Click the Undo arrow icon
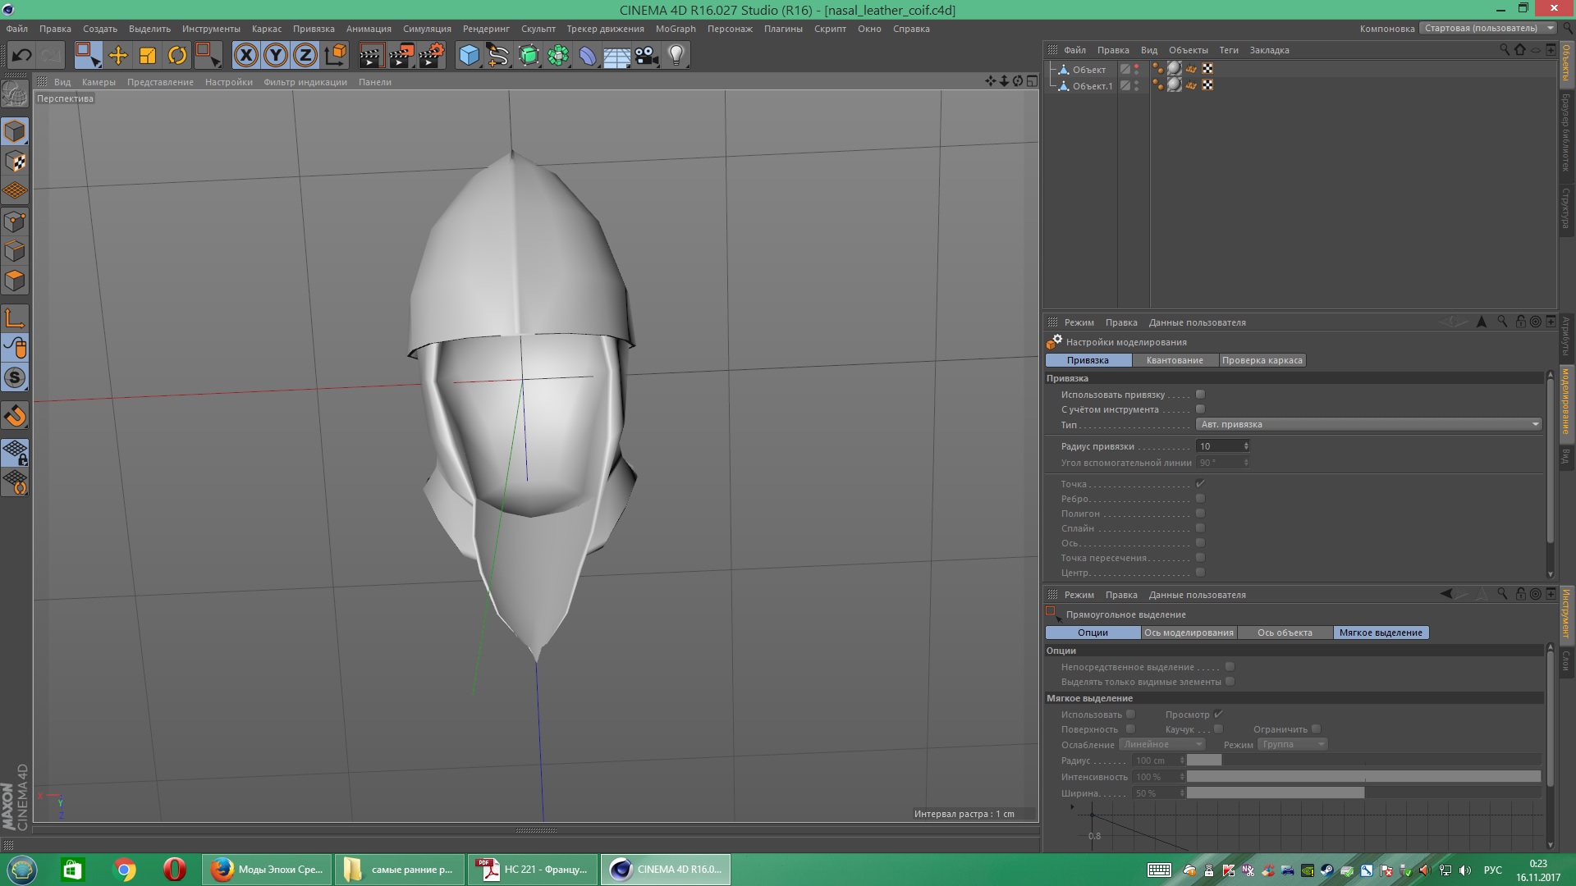The height and width of the screenshot is (886, 1576). coord(22,56)
